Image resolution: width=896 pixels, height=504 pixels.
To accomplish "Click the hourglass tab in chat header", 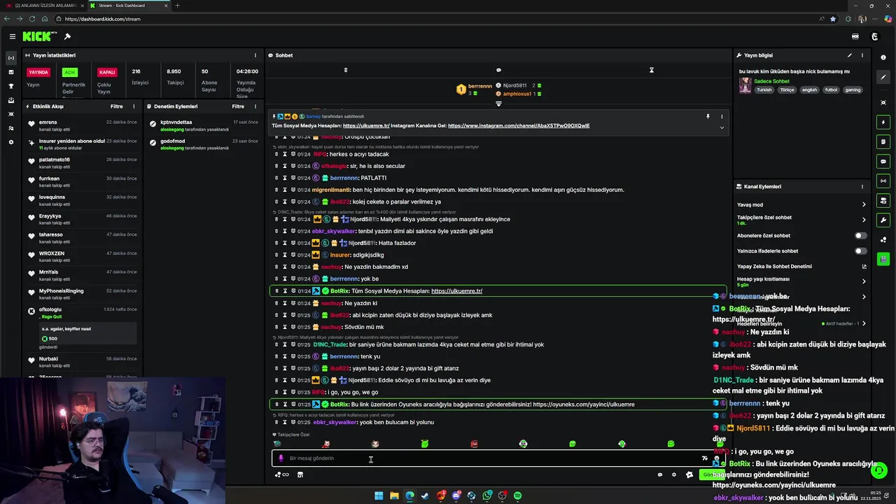I will (x=651, y=70).
